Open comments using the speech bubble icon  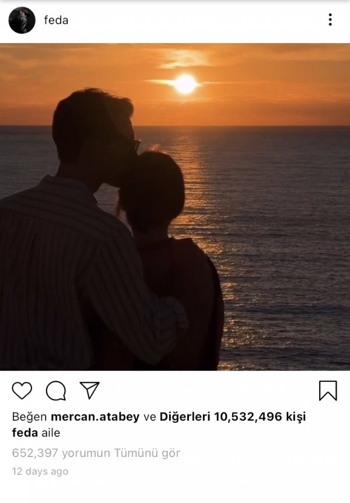[x=55, y=391]
